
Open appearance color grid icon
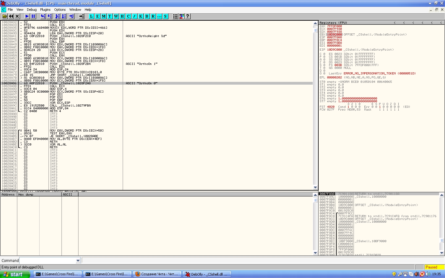pos(182,16)
